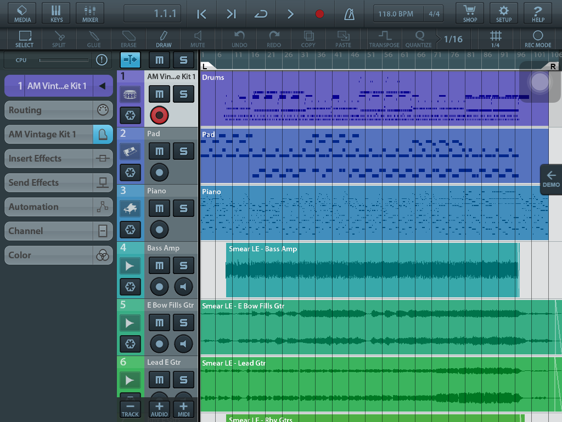Add a new MIDI track

pyautogui.click(x=183, y=409)
